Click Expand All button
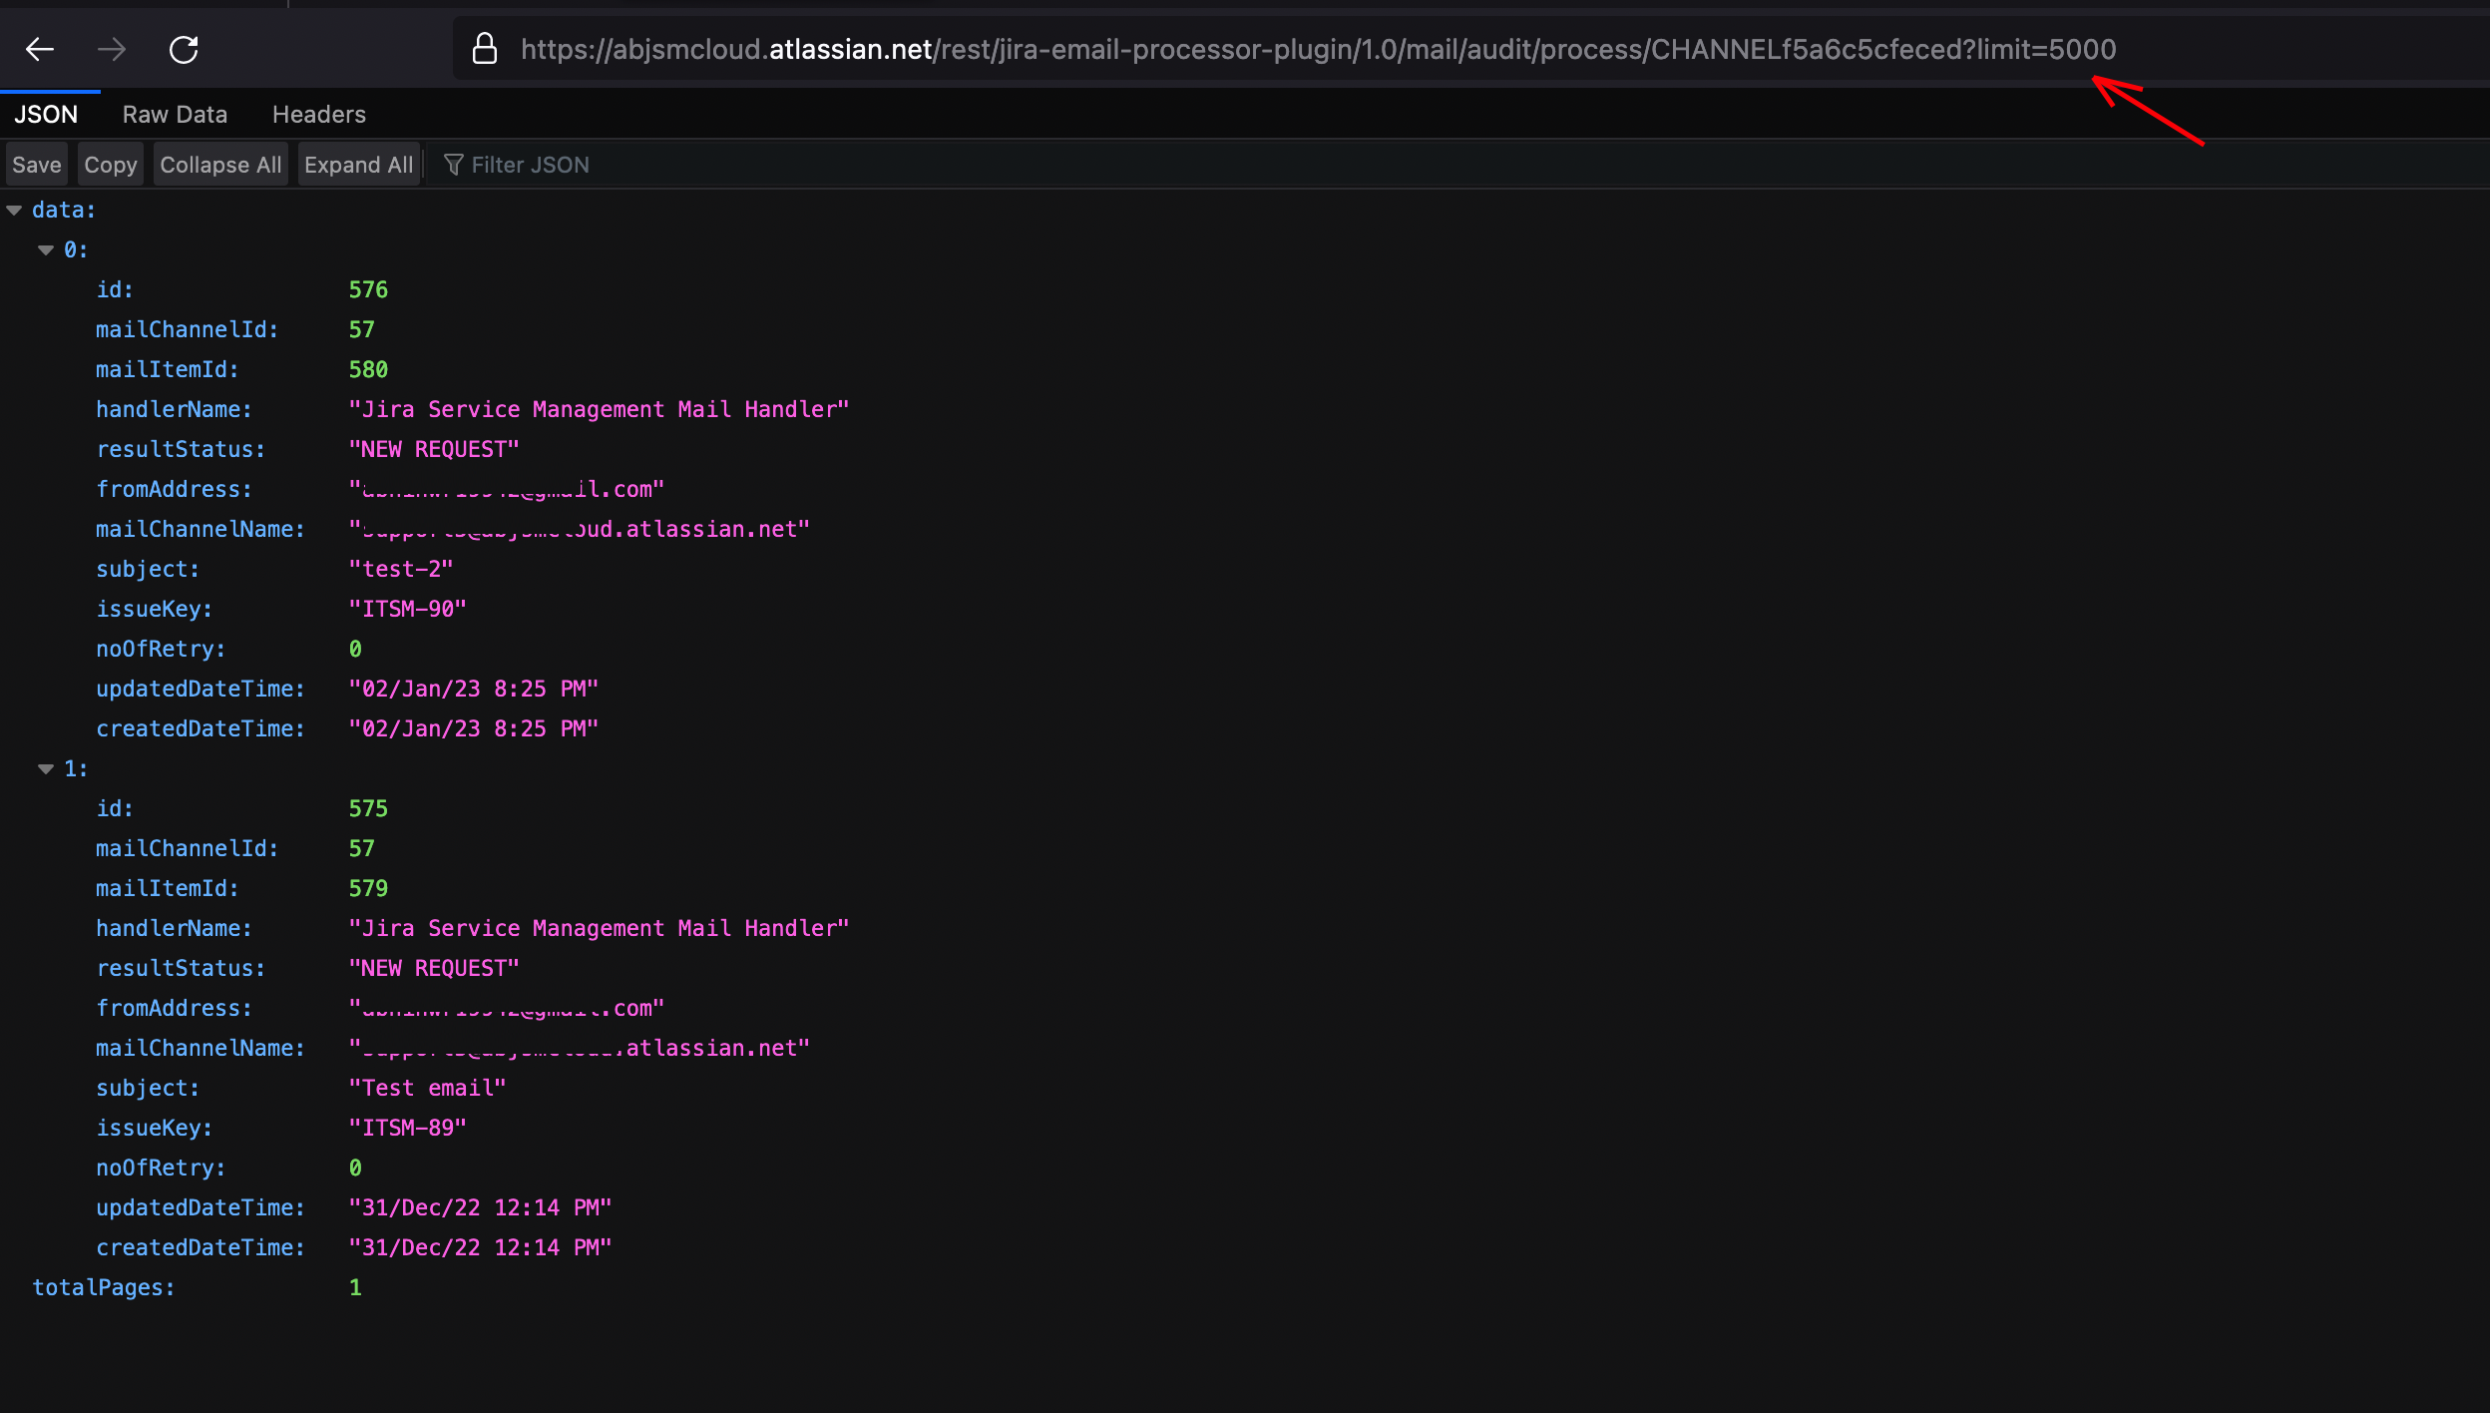The height and width of the screenshot is (1413, 2490). click(x=358, y=165)
